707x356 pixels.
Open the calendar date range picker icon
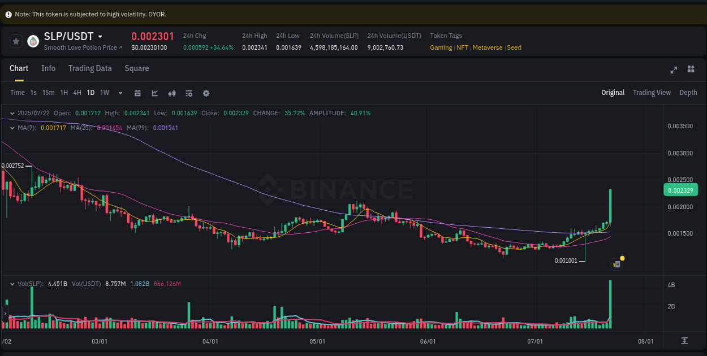(x=137, y=93)
